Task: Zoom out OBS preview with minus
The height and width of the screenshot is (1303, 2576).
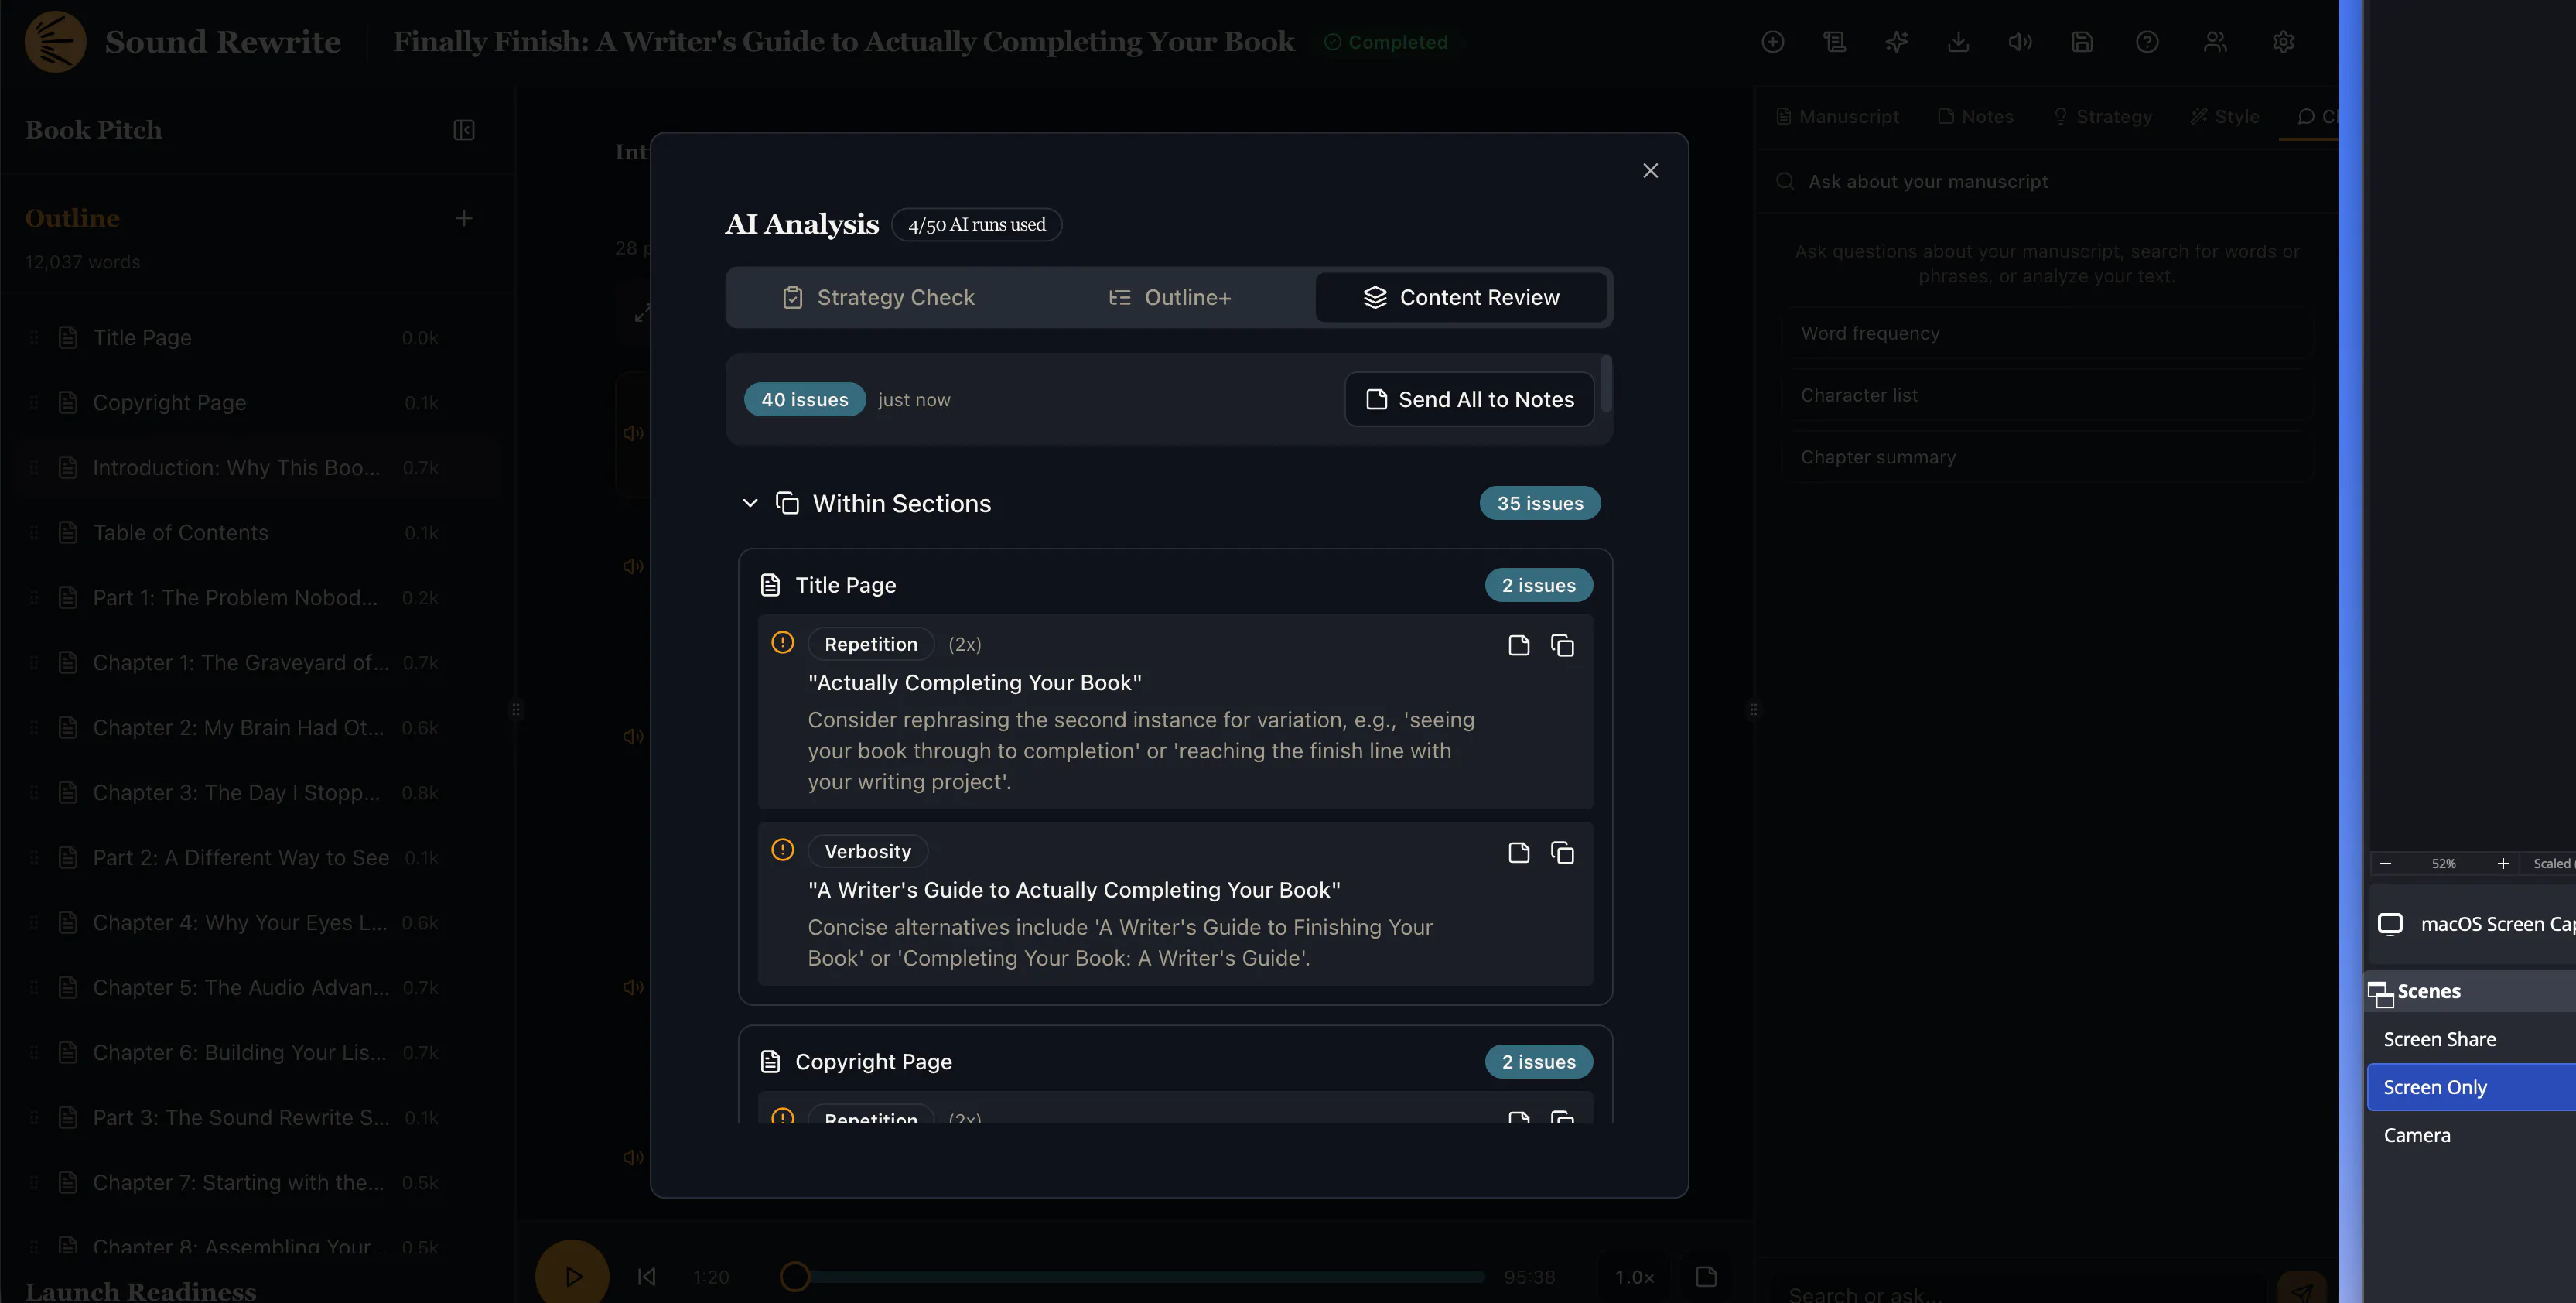Action: [2385, 864]
